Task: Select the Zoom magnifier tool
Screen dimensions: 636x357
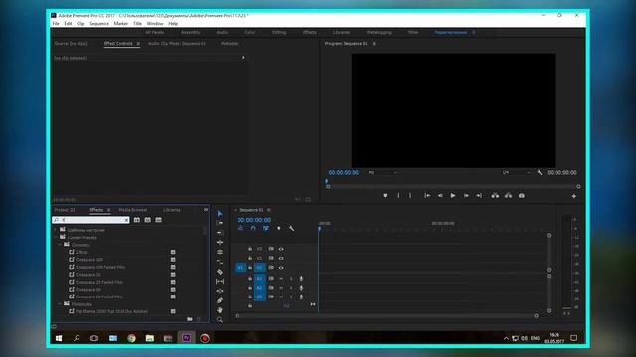Action: (220, 319)
